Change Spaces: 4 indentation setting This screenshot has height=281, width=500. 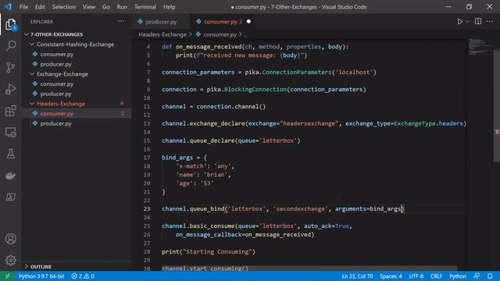coord(391,276)
